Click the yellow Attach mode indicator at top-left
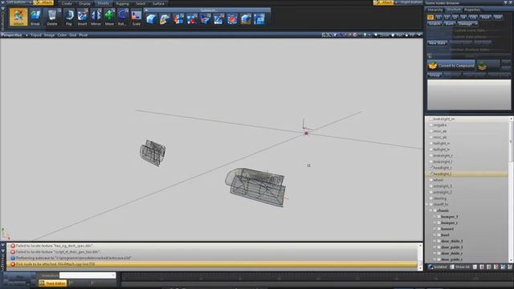Viewport: 514px width, 289px height. [43, 2]
